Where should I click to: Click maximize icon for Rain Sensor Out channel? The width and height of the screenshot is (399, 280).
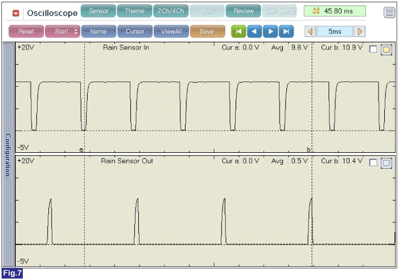tap(386, 163)
